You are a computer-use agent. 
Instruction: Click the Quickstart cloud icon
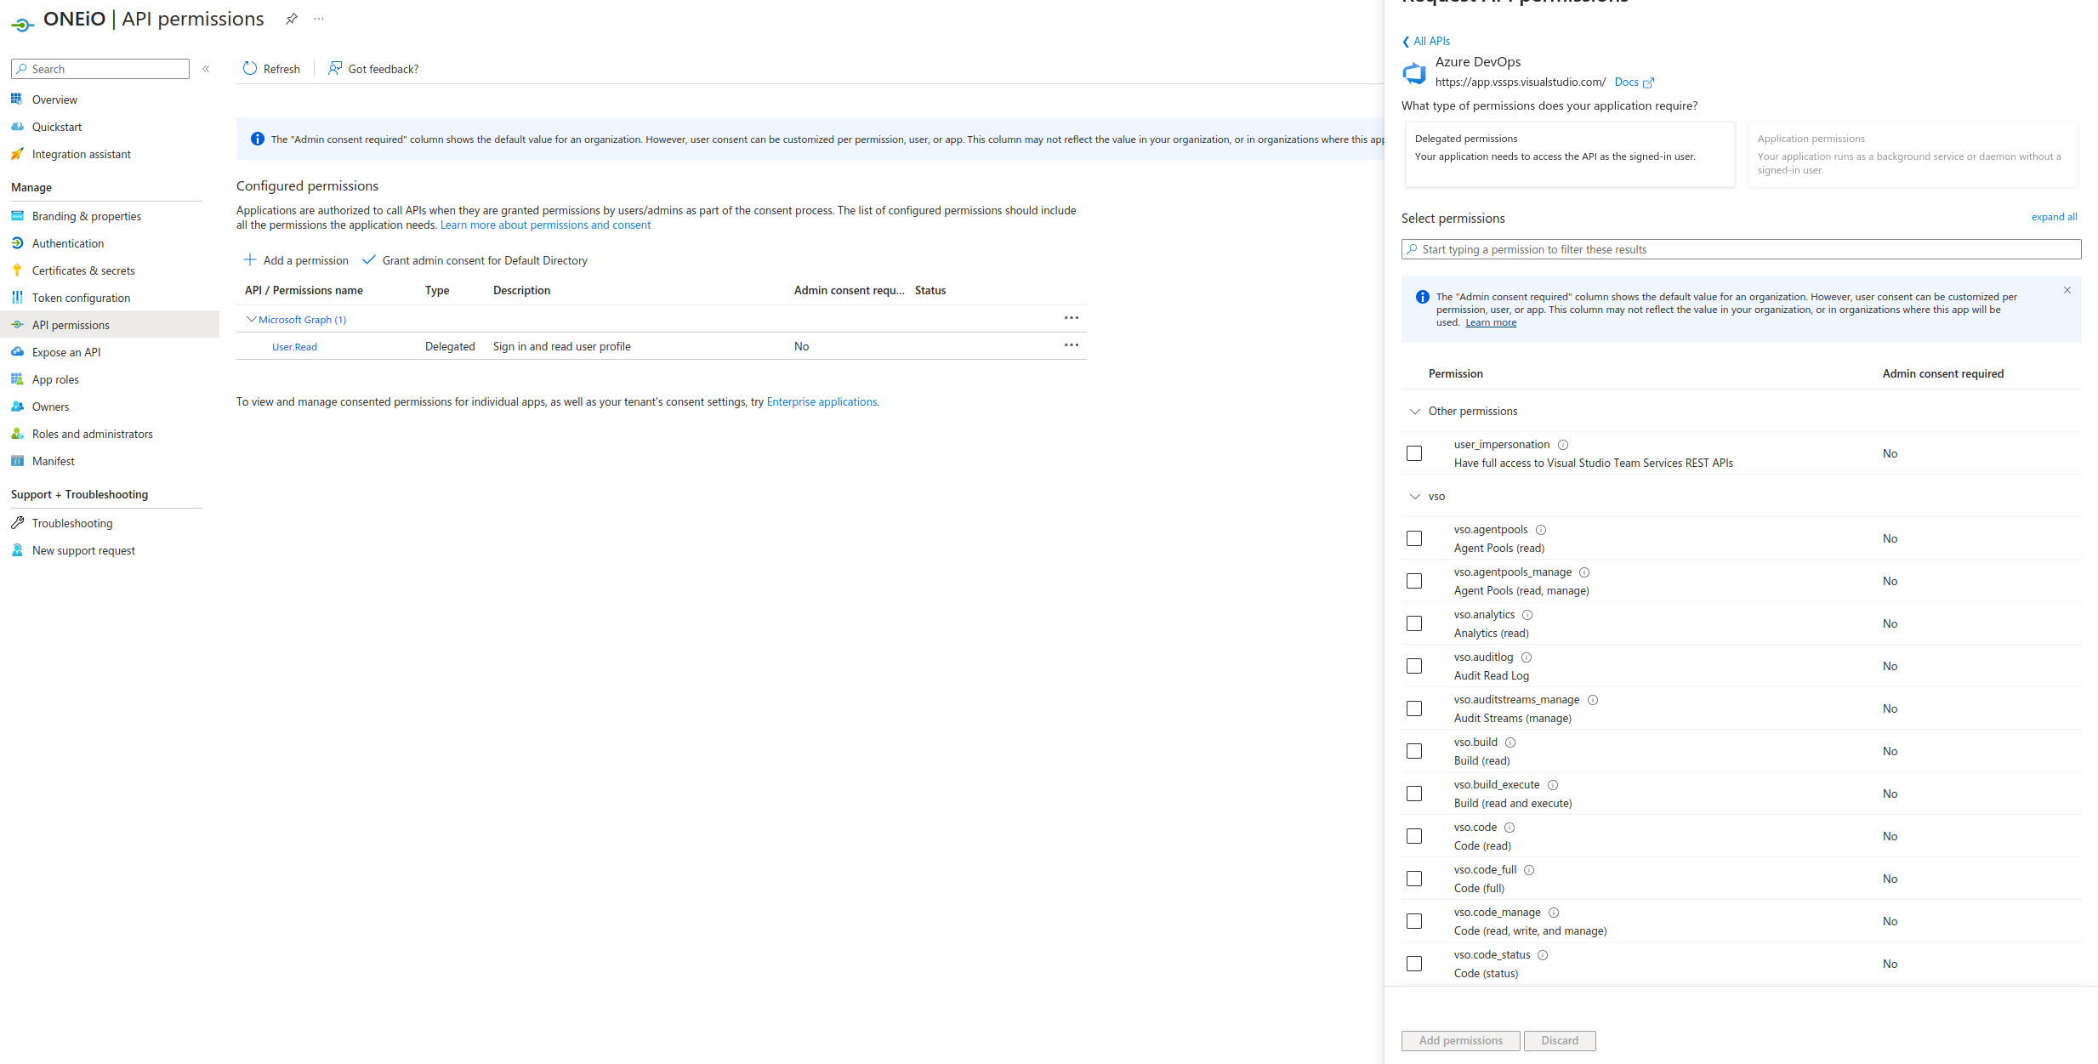point(17,127)
